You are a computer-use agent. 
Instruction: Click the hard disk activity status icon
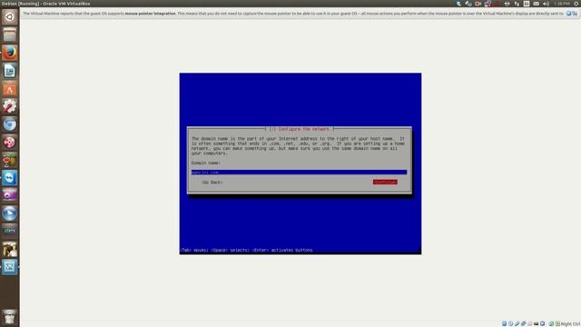point(505,323)
